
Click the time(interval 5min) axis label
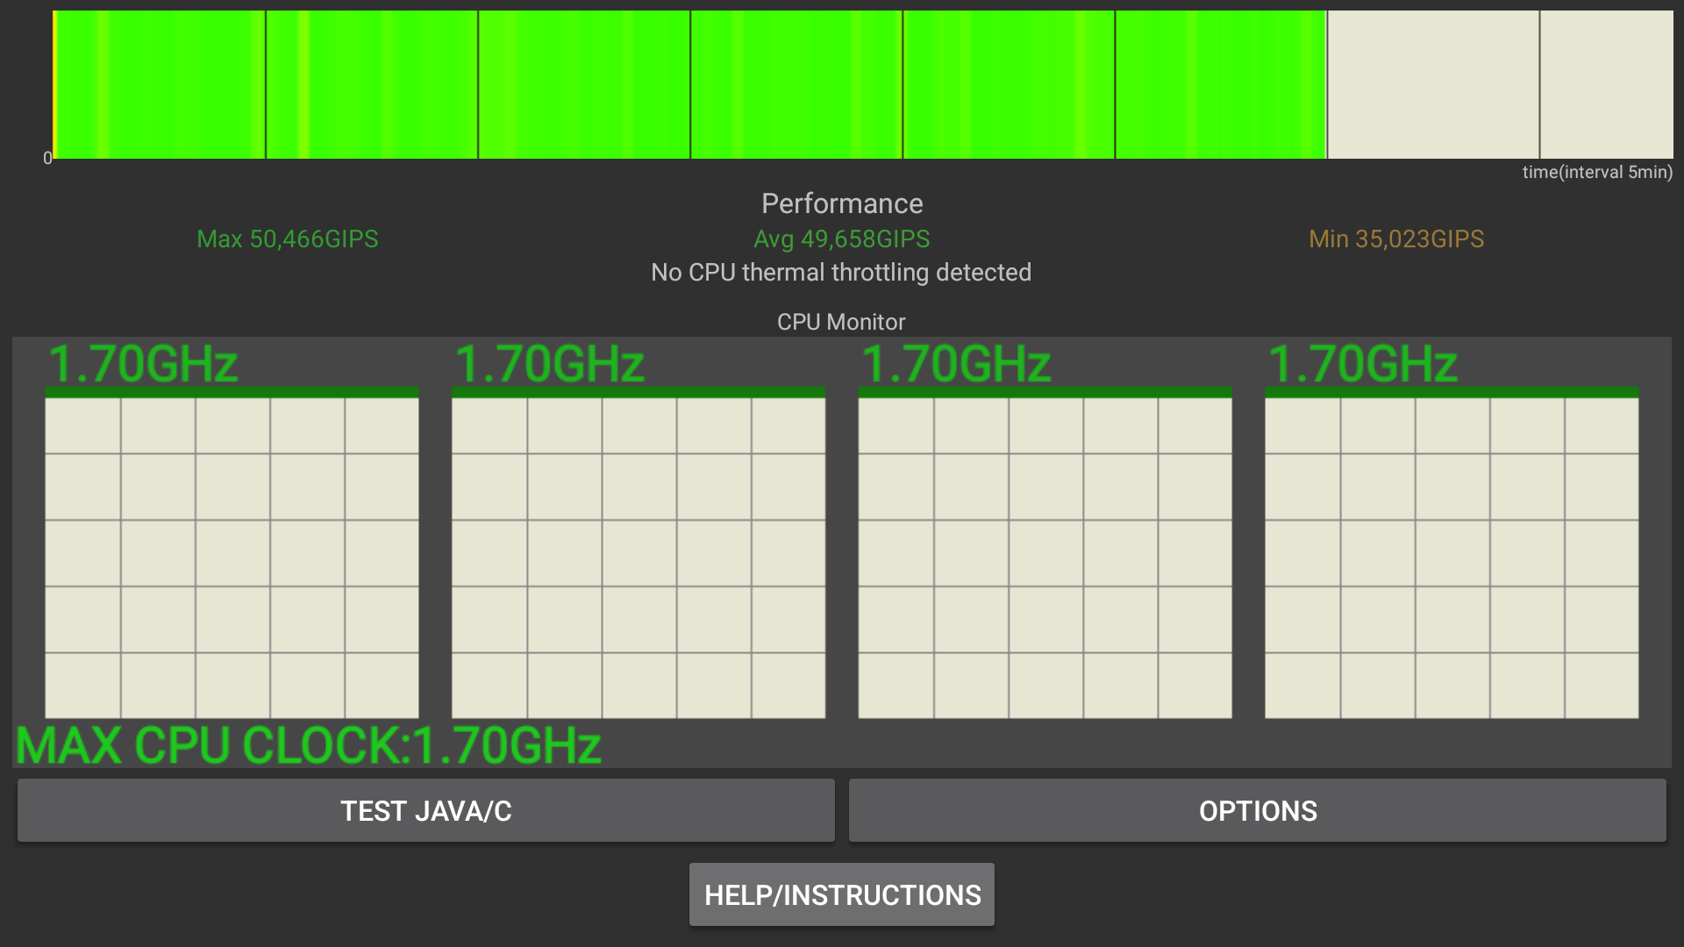(1596, 172)
